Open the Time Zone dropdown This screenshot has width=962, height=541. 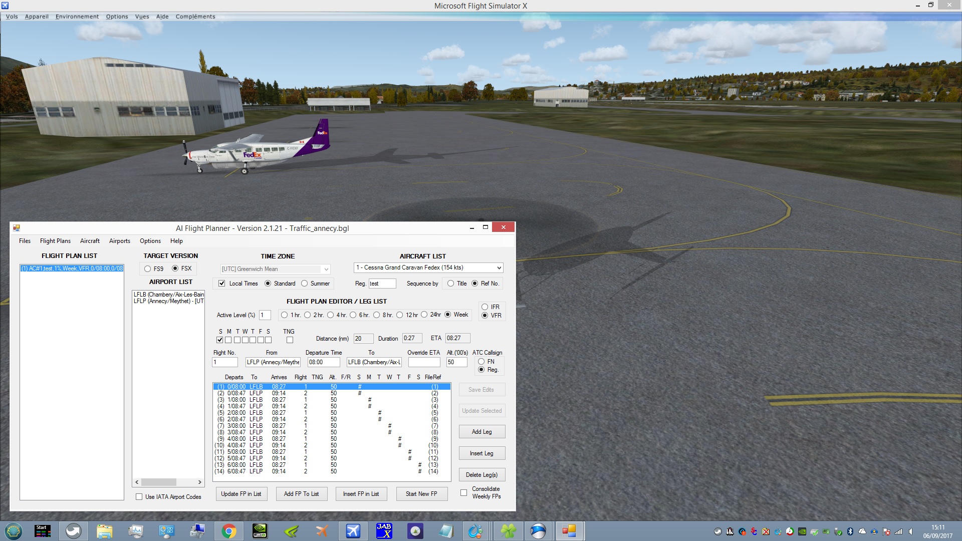tap(275, 269)
